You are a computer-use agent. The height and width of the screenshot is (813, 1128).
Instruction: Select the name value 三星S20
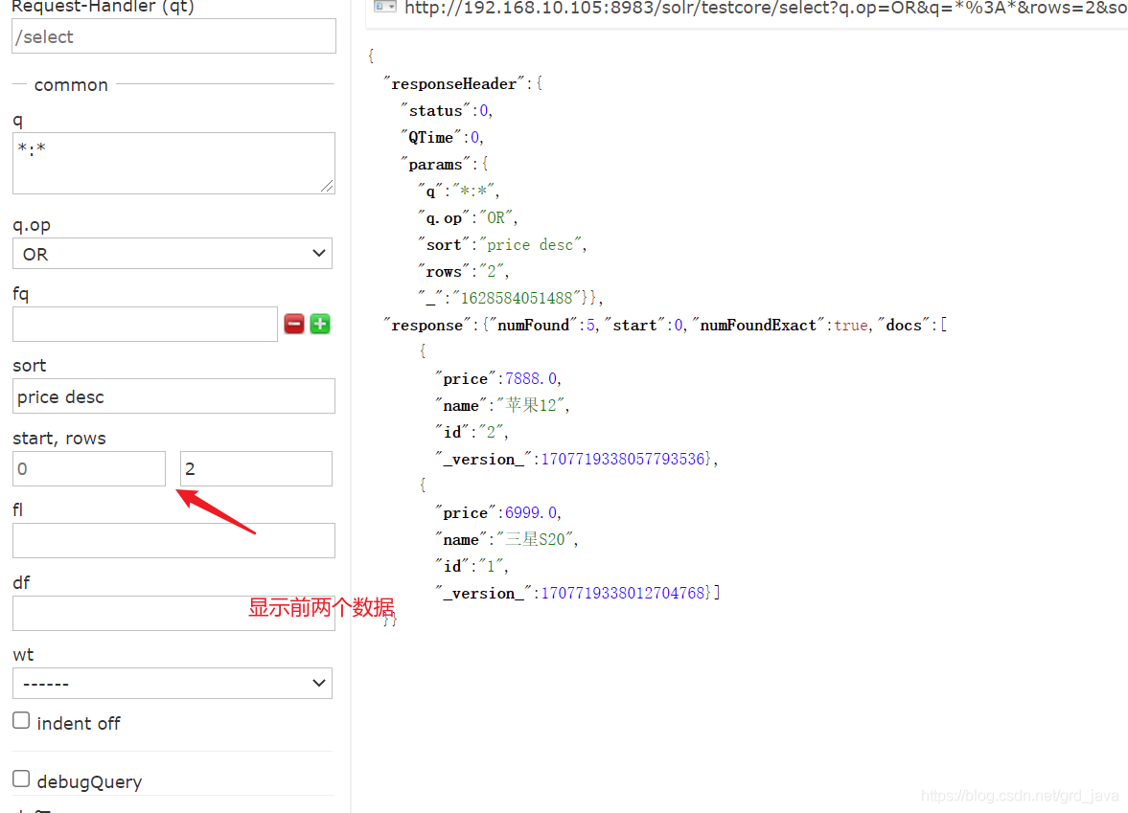(535, 539)
